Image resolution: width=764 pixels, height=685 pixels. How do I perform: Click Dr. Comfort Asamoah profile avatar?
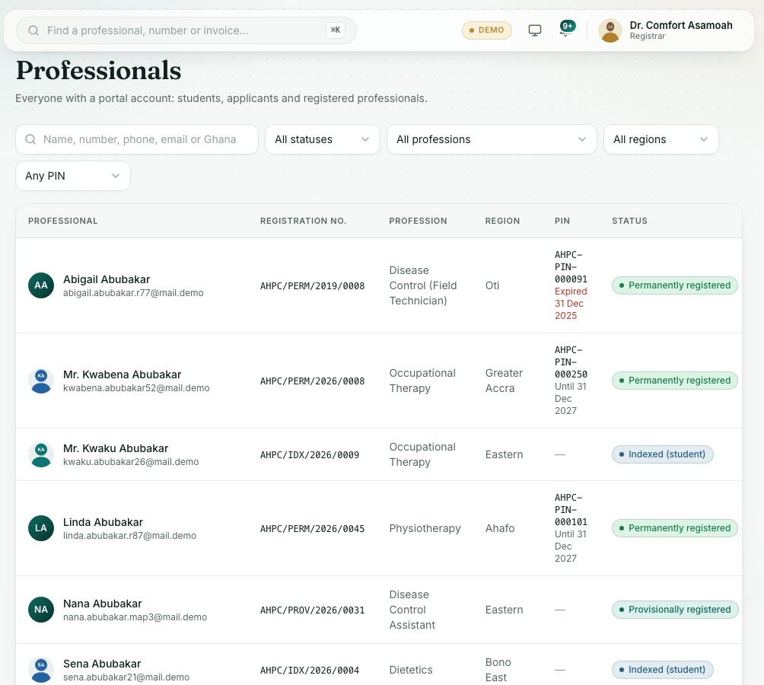610,30
